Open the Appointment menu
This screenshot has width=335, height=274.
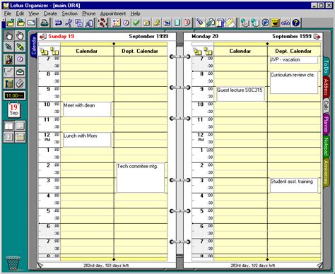[x=113, y=13]
